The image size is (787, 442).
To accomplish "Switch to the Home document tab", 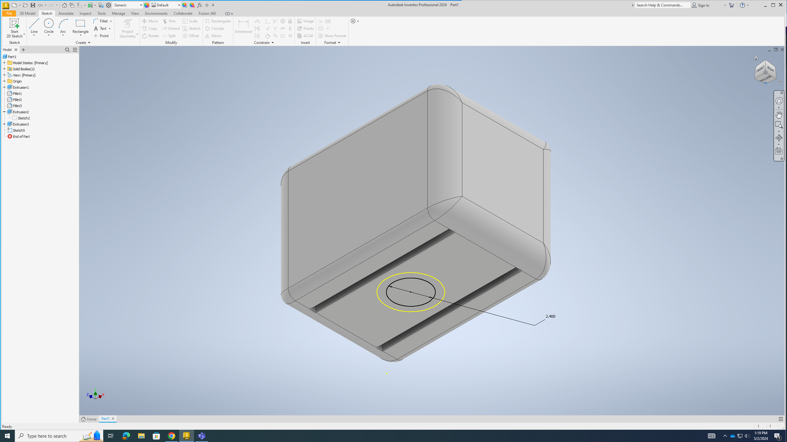I will point(89,419).
